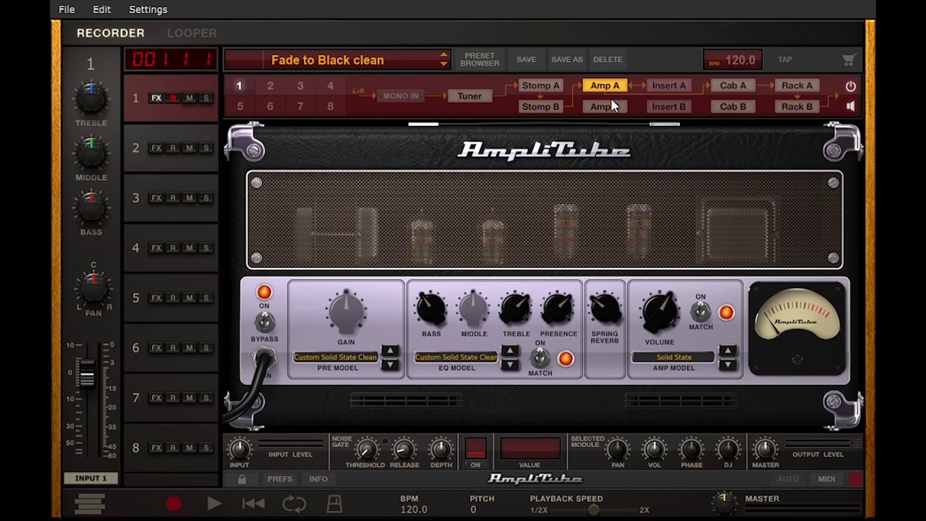Click the INPUT level knob

(239, 449)
